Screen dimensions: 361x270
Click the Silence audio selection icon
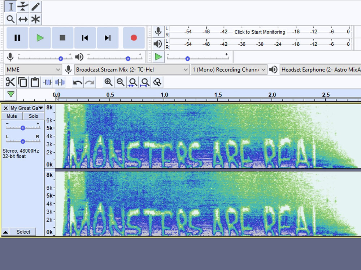tap(60, 82)
